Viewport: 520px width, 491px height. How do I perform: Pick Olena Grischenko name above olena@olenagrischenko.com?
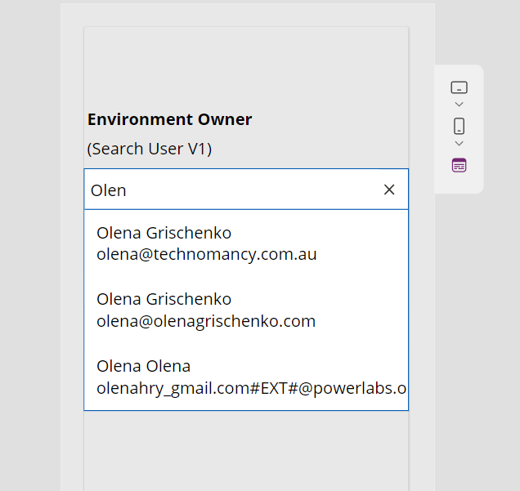click(x=164, y=299)
